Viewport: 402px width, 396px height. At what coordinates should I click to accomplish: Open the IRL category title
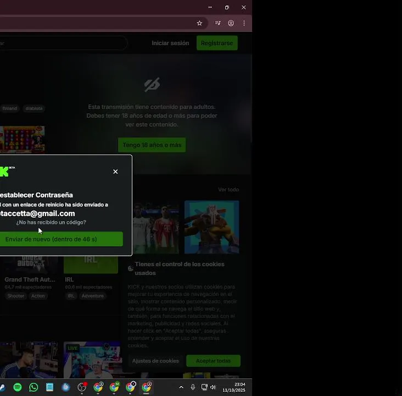pyautogui.click(x=69, y=279)
